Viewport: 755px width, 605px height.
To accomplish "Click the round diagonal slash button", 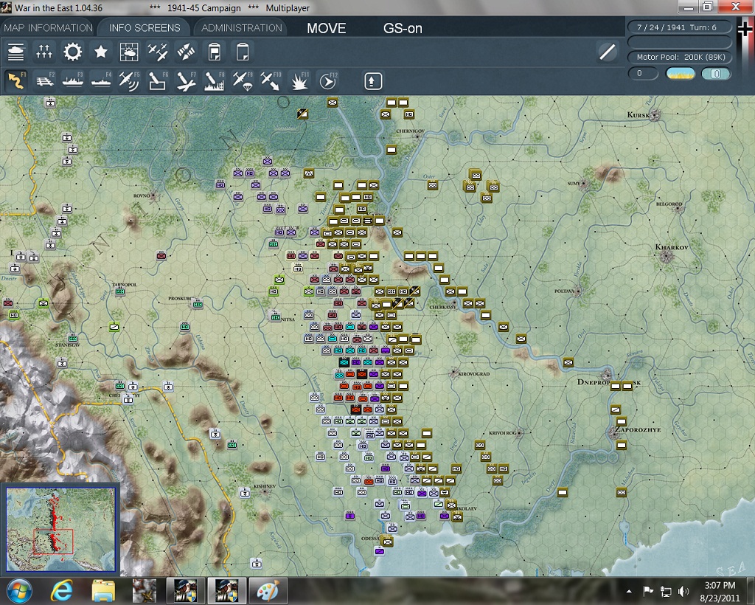I will click(608, 52).
